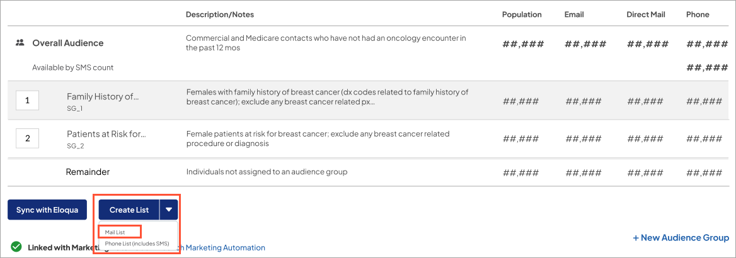The image size is (736, 258).
Task: Click the priority box numbered 1
Action: point(27,101)
